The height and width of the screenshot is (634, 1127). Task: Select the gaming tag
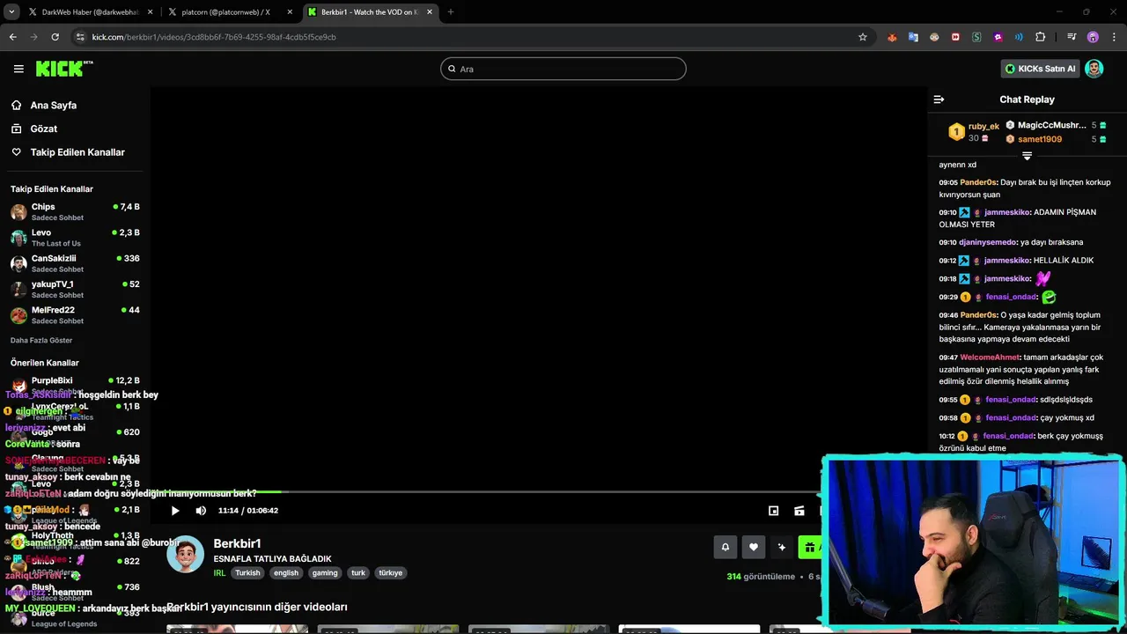point(325,572)
